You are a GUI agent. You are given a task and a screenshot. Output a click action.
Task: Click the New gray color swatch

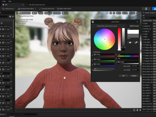[x=133, y=36]
